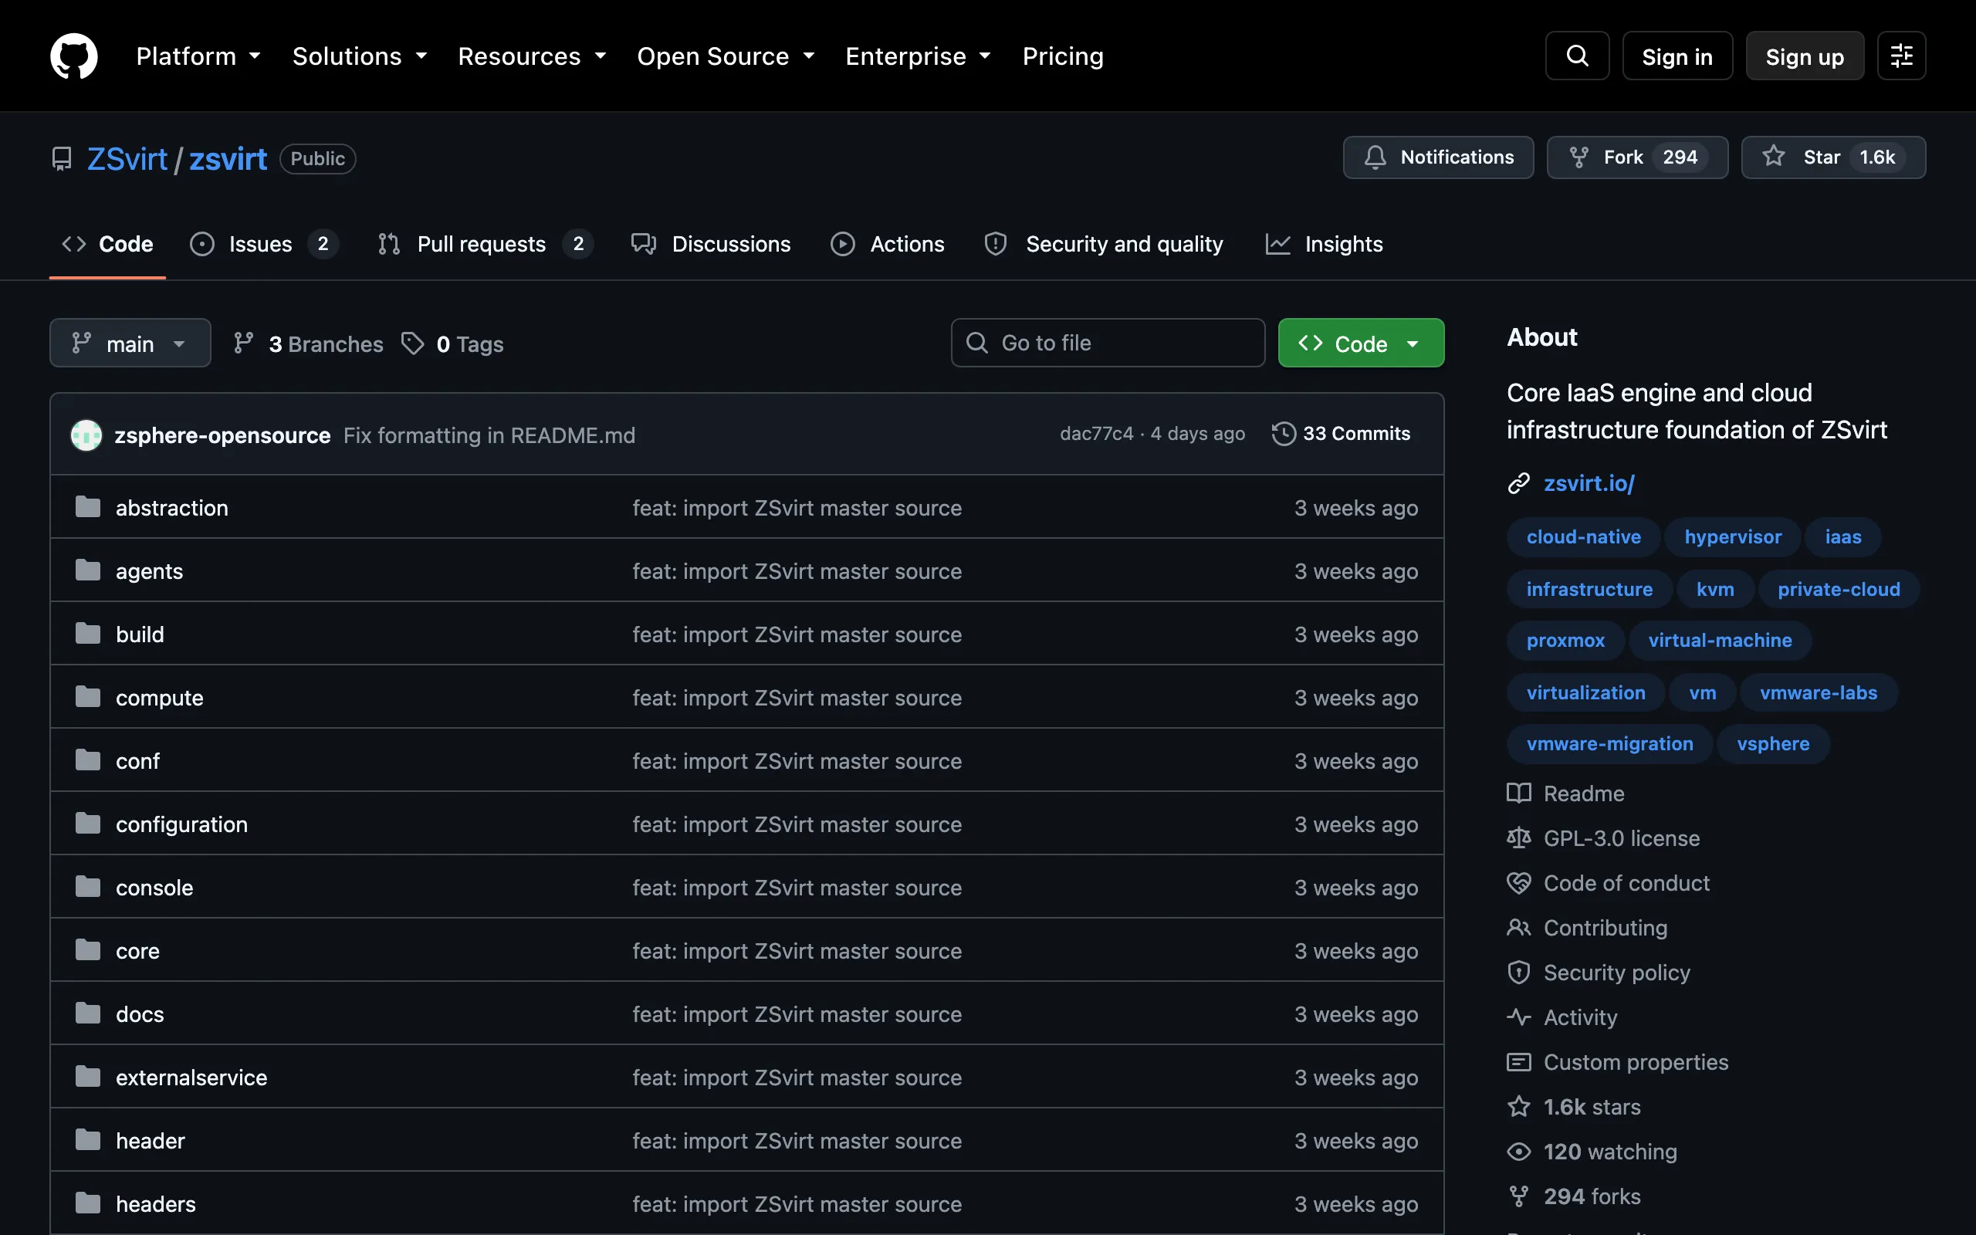Click the kvm topic tag
The image size is (1976, 1235).
click(x=1714, y=589)
